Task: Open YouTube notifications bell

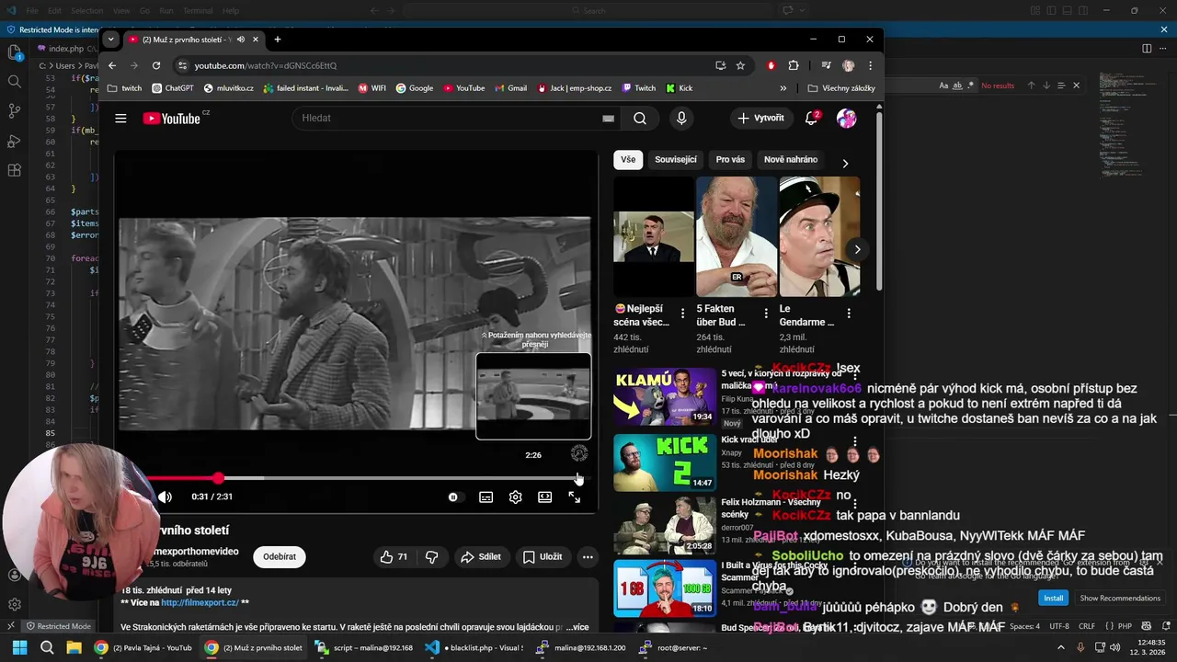Action: tap(811, 118)
